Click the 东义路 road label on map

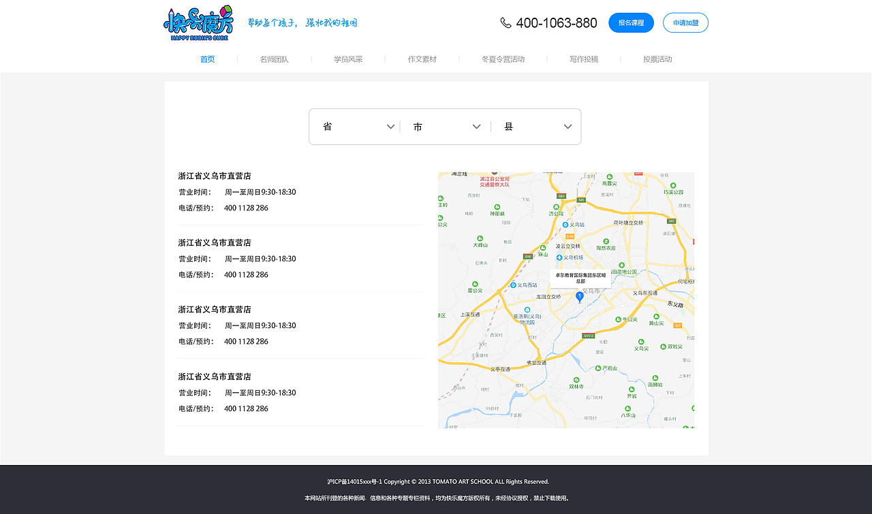click(x=675, y=304)
